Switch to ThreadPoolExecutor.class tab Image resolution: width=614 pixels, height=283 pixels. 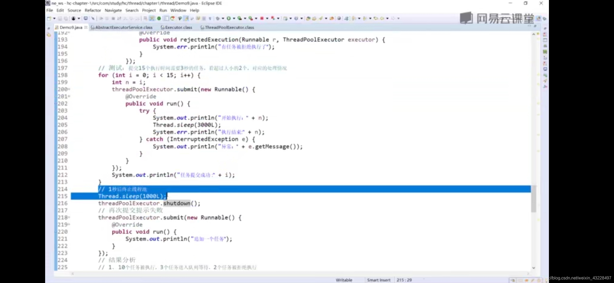tap(227, 27)
